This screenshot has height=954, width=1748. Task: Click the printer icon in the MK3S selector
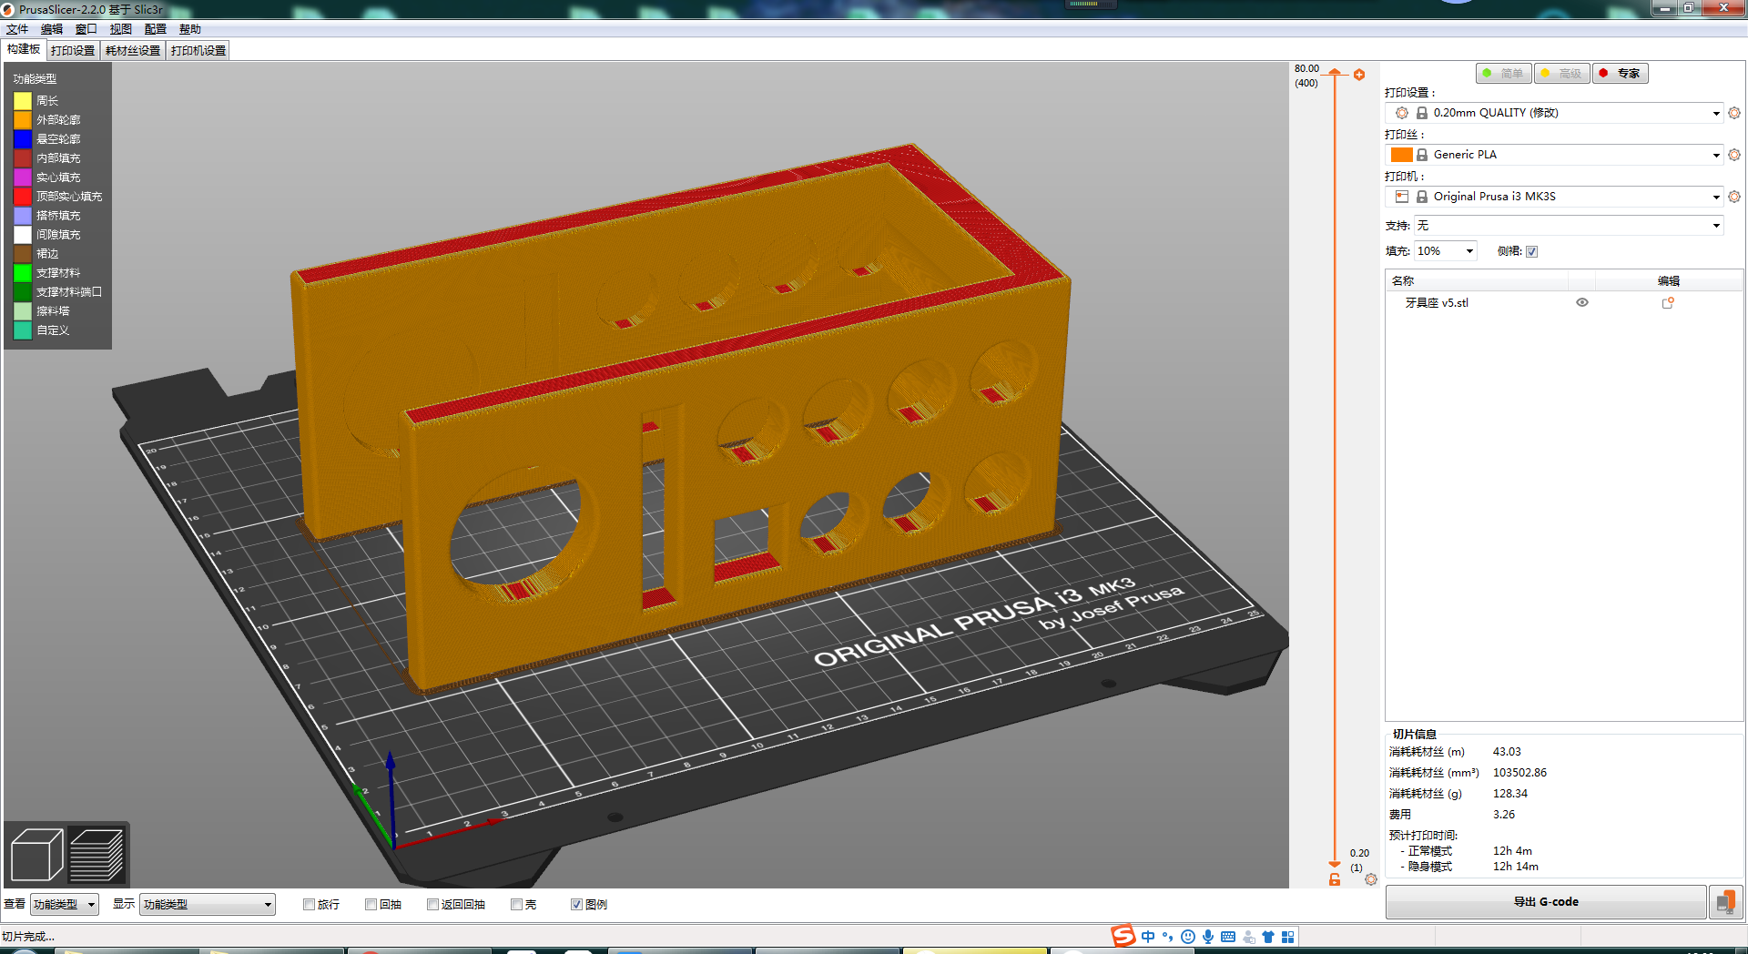pos(1401,196)
